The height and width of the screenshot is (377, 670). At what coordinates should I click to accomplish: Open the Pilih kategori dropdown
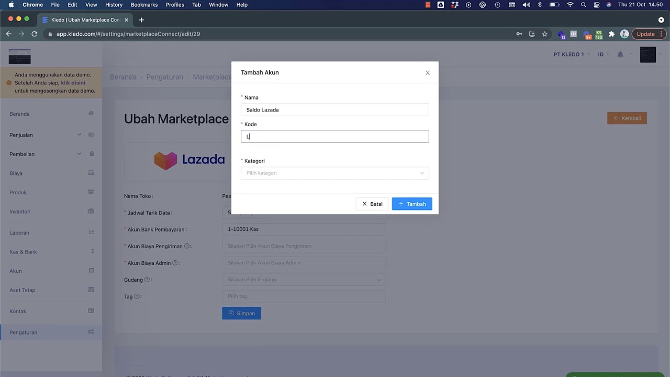click(x=334, y=173)
